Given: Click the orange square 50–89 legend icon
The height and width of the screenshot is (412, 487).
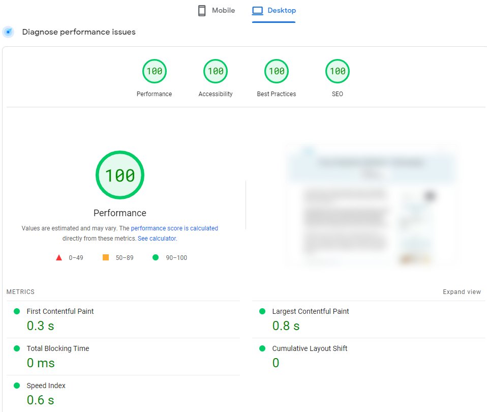Looking at the screenshot, I should click(106, 257).
